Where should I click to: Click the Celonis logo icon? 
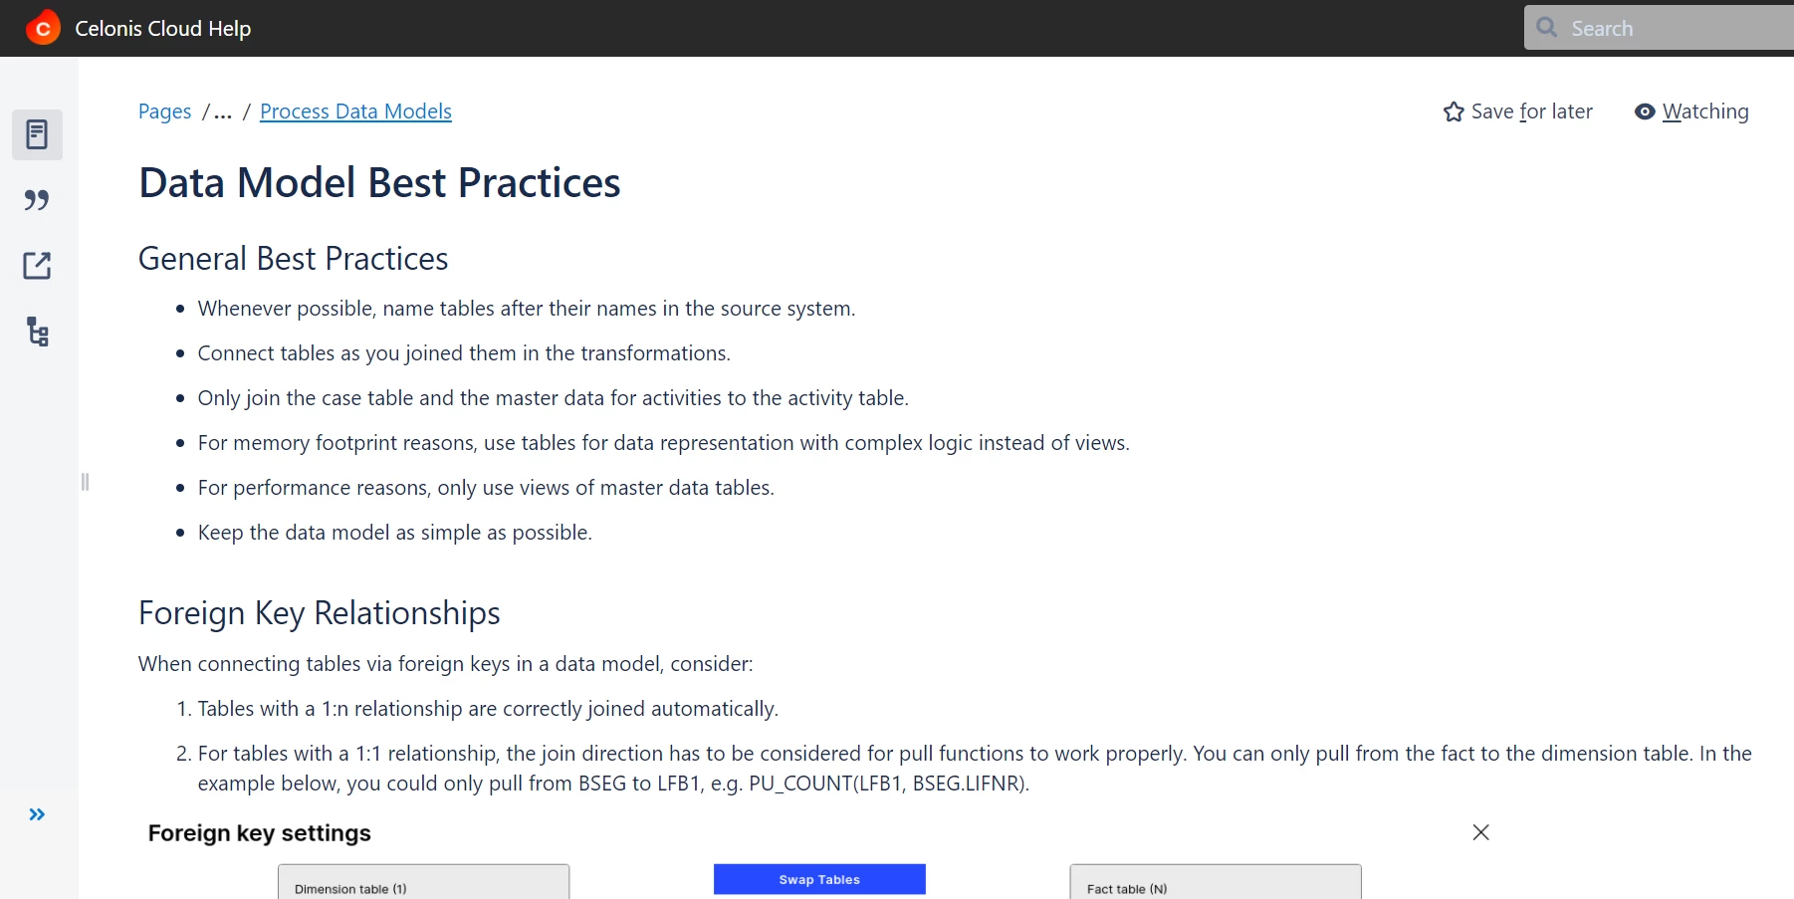[x=43, y=28]
